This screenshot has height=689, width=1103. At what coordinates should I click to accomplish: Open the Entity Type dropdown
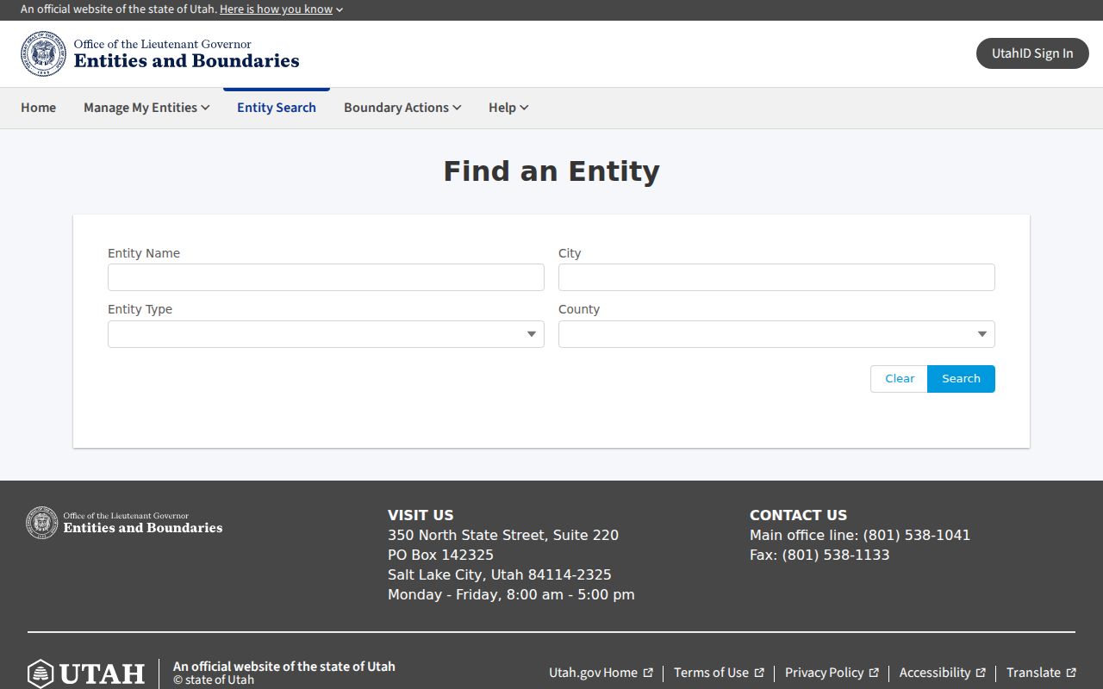click(x=326, y=334)
